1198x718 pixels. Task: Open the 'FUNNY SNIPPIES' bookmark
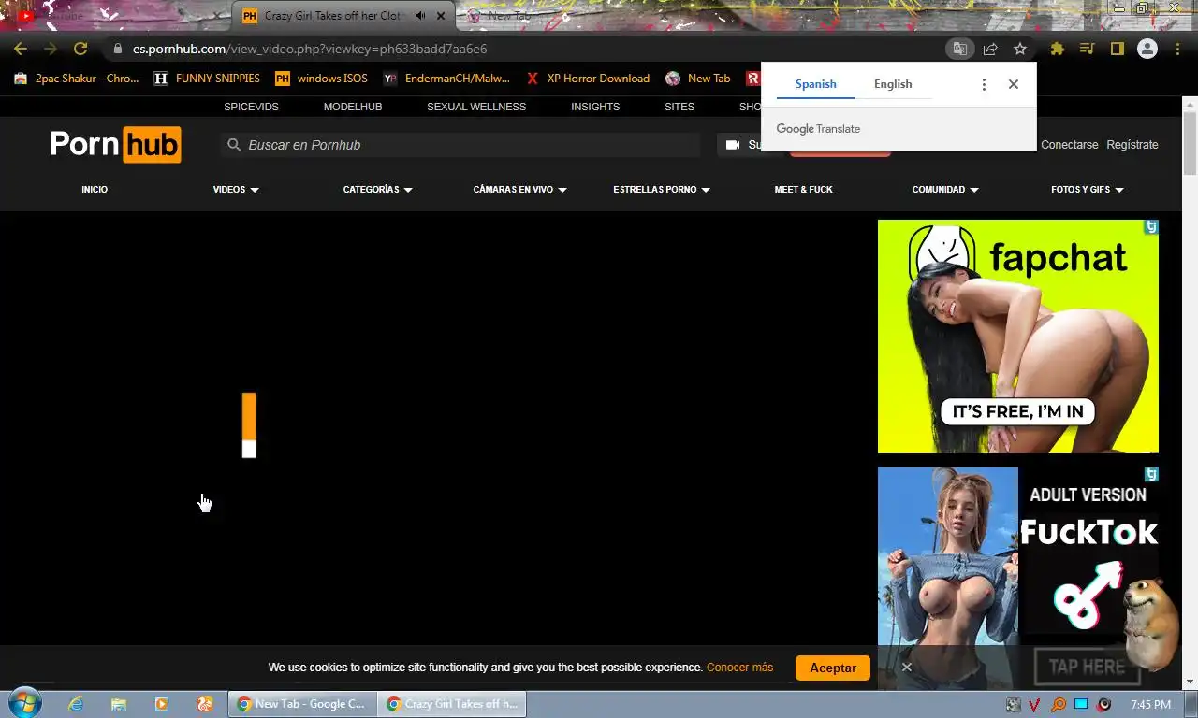coord(207,79)
